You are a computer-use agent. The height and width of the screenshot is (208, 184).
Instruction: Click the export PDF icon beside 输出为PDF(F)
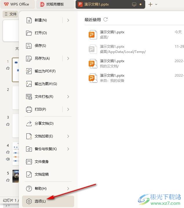point(29,71)
